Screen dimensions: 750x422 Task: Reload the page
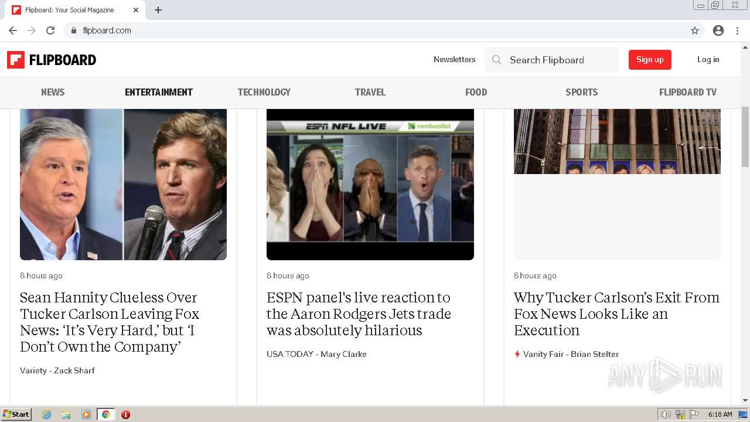tap(50, 30)
